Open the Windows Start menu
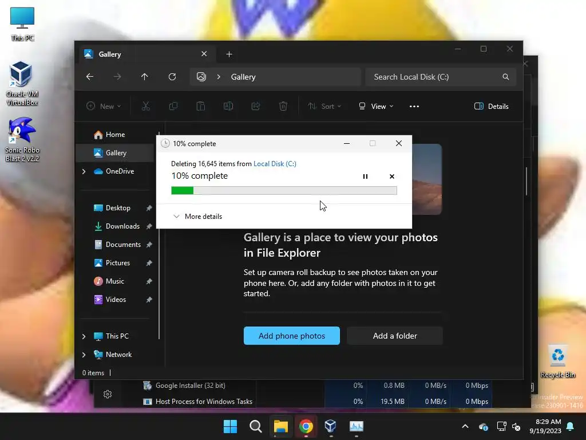Viewport: 586px width, 440px height. pyautogui.click(x=230, y=426)
